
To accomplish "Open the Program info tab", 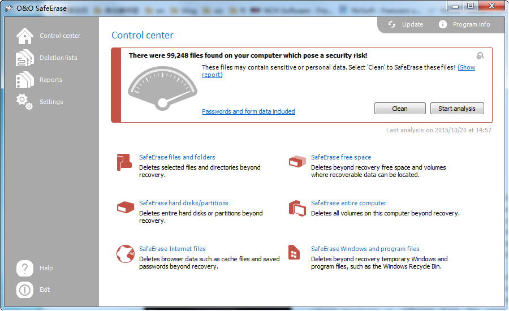I will tap(464, 24).
